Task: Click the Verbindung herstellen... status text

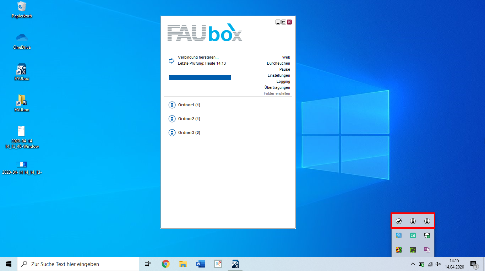Action: tap(198, 57)
